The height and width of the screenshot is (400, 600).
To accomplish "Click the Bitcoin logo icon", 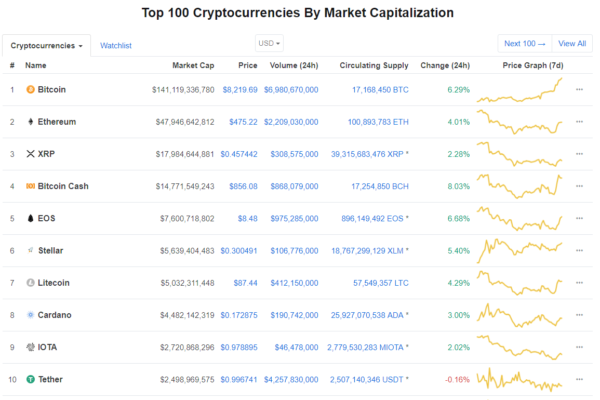I will coord(30,89).
